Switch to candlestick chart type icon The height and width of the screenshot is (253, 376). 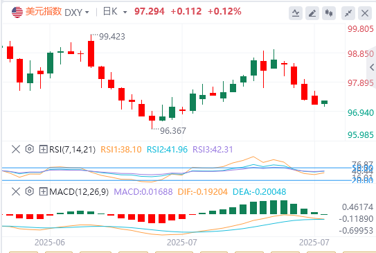coord(329,13)
